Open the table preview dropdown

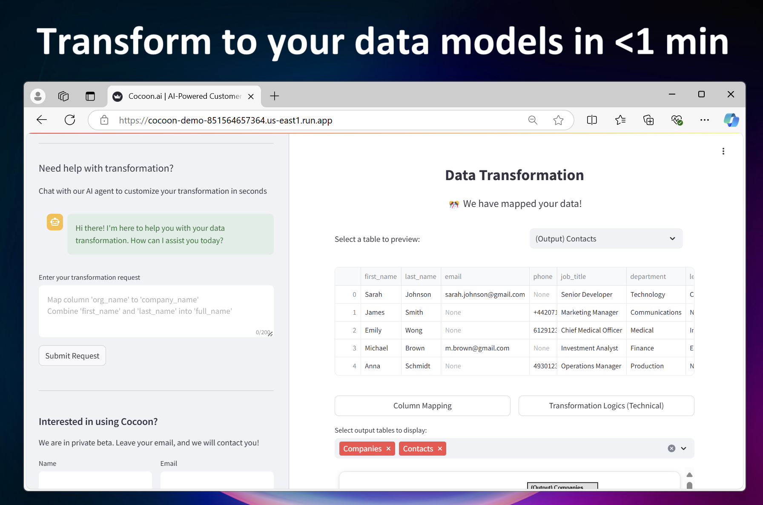point(606,238)
